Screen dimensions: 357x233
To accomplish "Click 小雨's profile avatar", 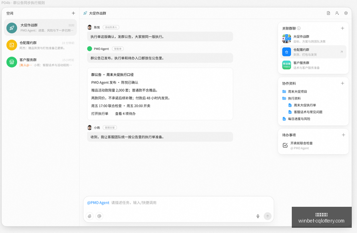I will 89,127.
